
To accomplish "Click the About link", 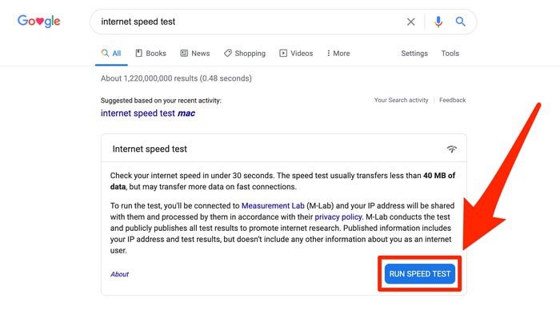I will click(119, 274).
